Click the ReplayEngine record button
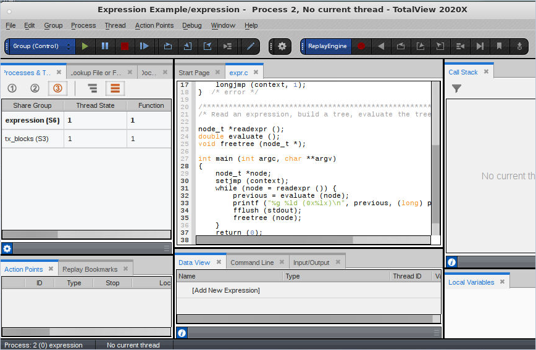This screenshot has width=536, height=350. (362, 46)
